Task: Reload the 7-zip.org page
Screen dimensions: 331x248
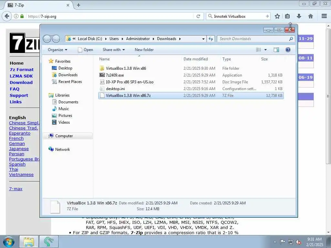Action: (198, 16)
